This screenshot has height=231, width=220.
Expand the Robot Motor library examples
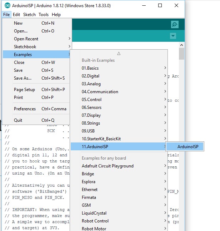pos(119,229)
